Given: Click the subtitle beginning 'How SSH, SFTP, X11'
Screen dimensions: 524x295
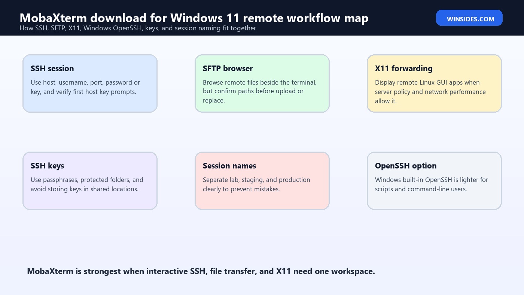Looking at the screenshot, I should (x=138, y=28).
